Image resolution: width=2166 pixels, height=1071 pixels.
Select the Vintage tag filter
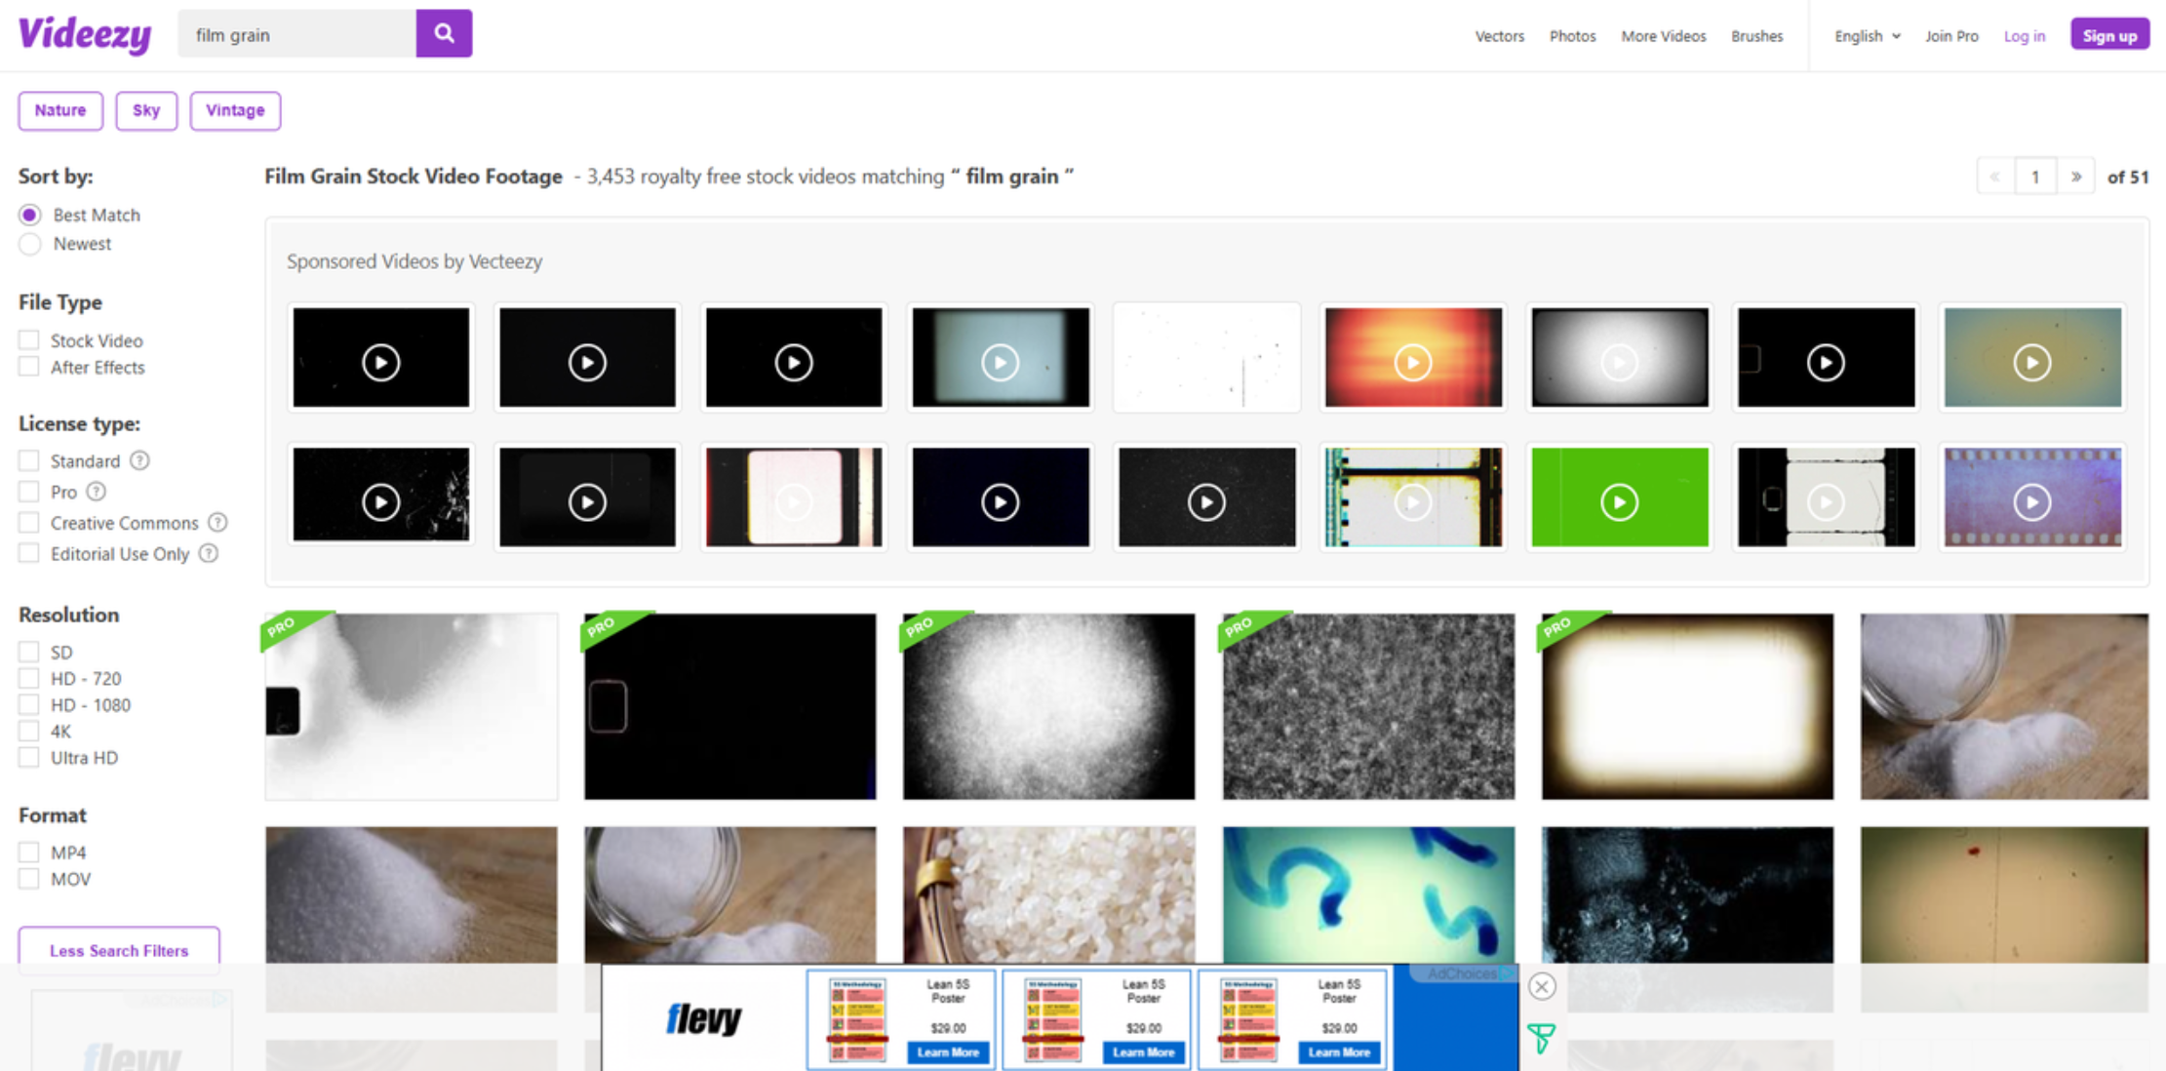pos(234,110)
